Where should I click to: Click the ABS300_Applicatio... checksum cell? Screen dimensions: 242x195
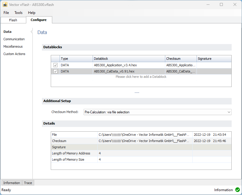point(181,65)
